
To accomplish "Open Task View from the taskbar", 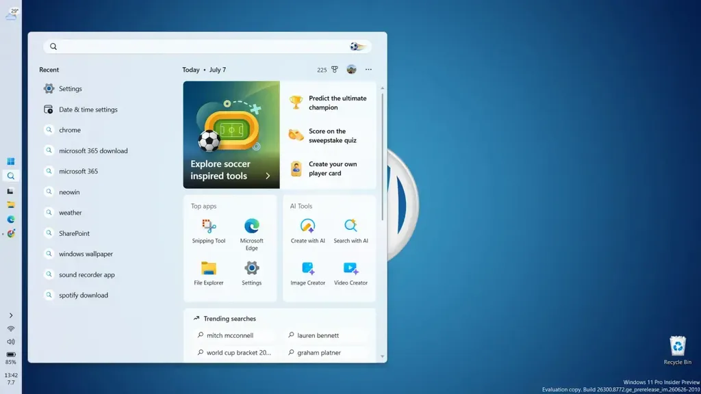I will coord(11,191).
